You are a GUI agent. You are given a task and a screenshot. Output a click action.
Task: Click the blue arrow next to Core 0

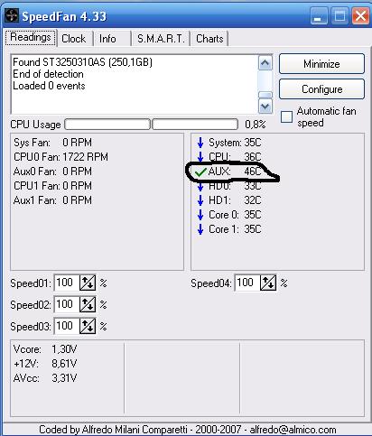(x=200, y=215)
